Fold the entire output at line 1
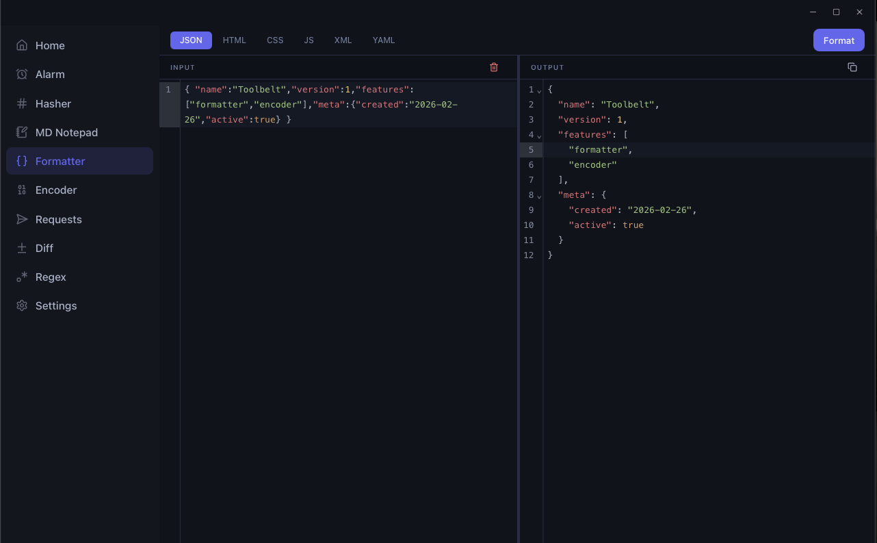 point(540,90)
